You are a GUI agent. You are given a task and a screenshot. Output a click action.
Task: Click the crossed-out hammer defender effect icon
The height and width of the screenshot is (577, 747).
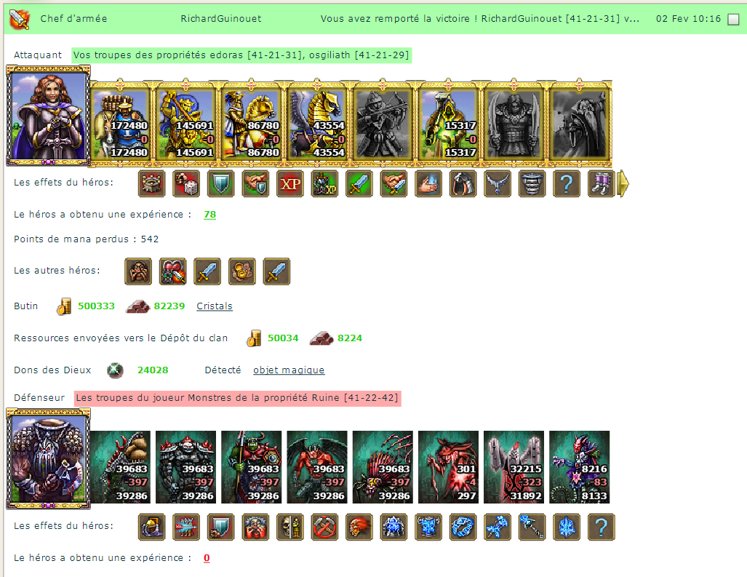[x=324, y=527]
